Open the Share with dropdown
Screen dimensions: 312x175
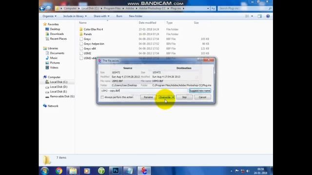click(101, 16)
